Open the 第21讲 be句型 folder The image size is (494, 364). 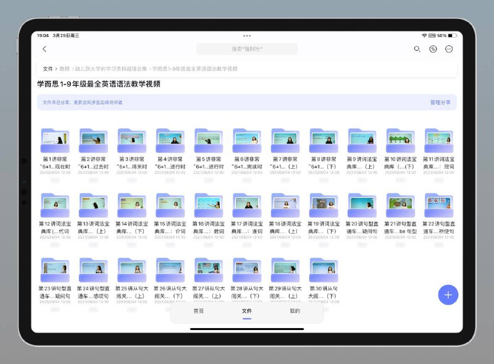(x=400, y=205)
